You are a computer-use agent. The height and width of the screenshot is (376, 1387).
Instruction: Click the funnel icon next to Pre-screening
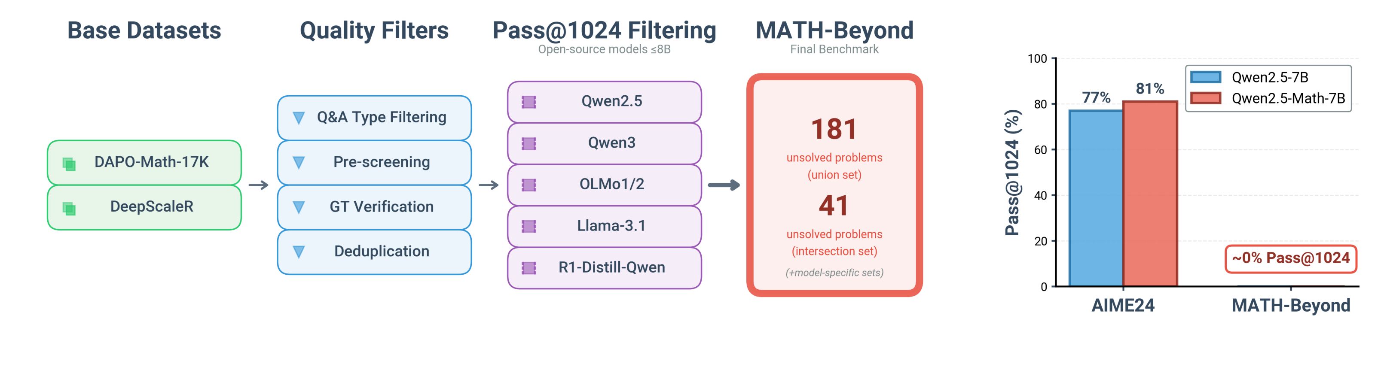(299, 162)
